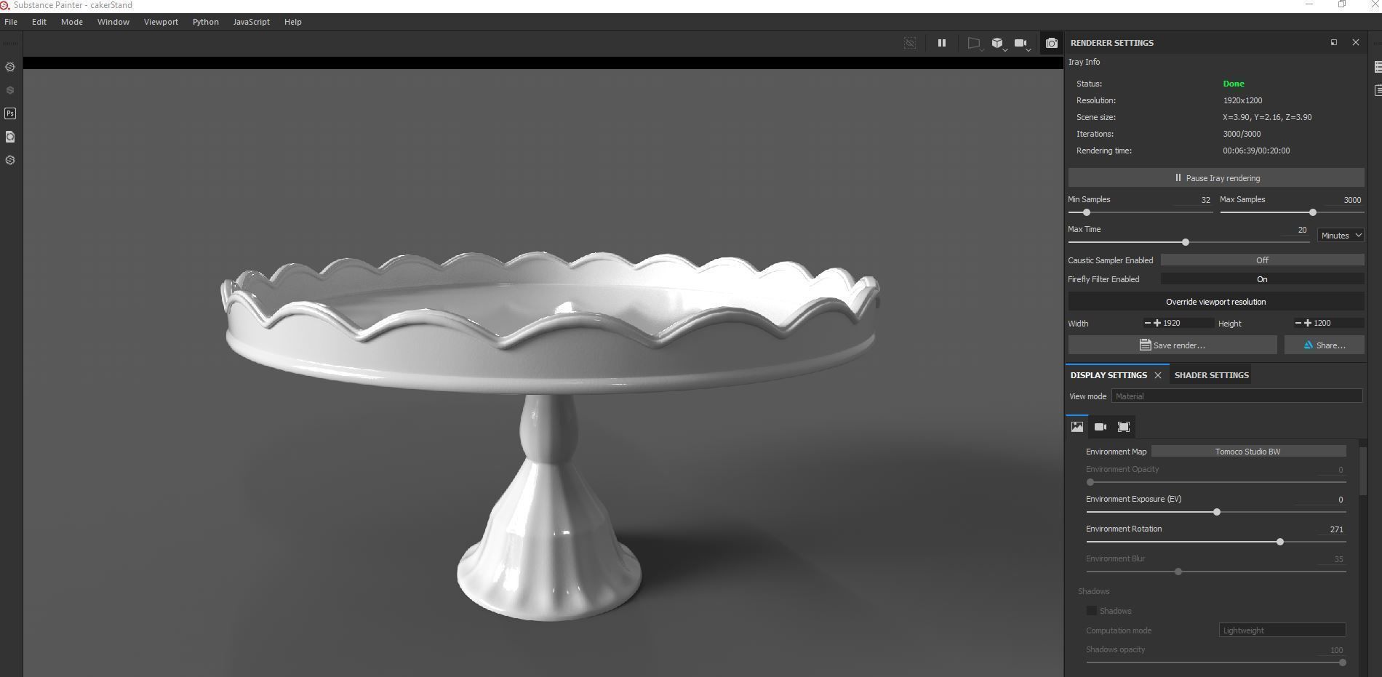Adjust the Max Samples slider handle

coord(1313,212)
